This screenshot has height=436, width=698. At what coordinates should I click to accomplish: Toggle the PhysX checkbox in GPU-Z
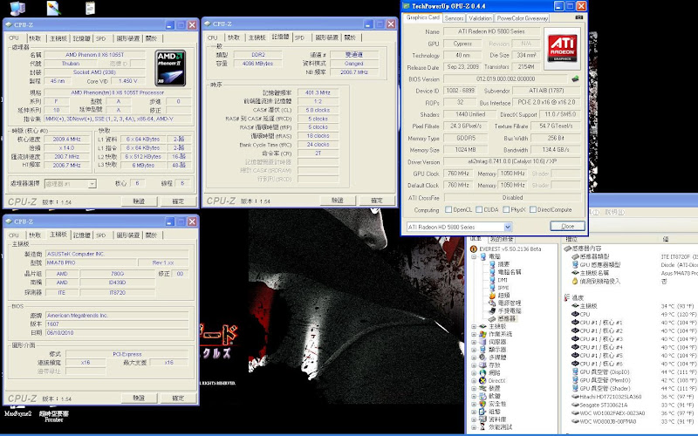[x=506, y=209]
